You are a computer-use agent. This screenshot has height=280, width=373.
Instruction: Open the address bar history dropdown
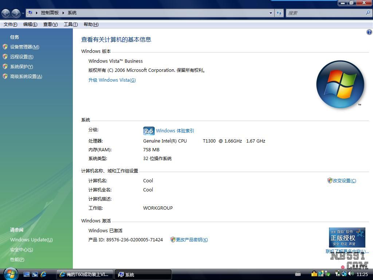[x=271, y=13]
